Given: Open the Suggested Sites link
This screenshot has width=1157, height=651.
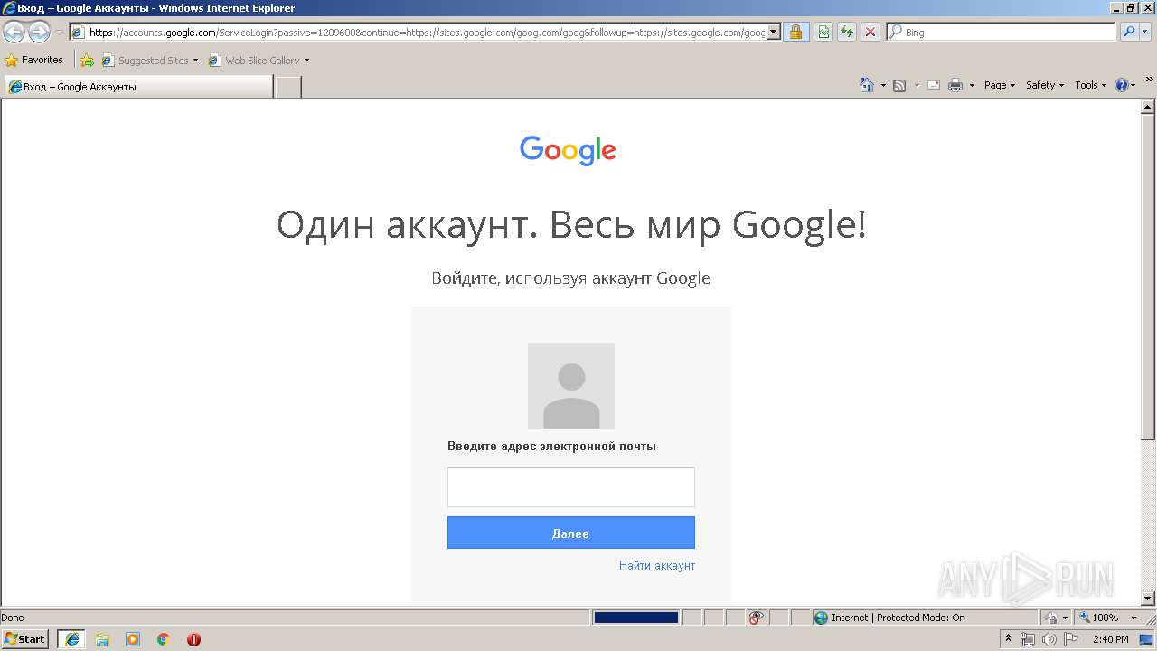Looking at the screenshot, I should (x=149, y=61).
